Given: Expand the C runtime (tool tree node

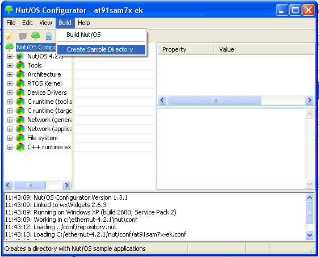Looking at the screenshot, I should click(x=10, y=102).
